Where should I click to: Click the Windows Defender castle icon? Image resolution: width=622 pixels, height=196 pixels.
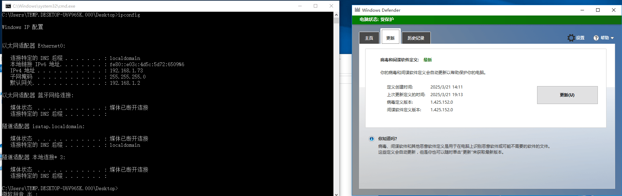click(357, 10)
